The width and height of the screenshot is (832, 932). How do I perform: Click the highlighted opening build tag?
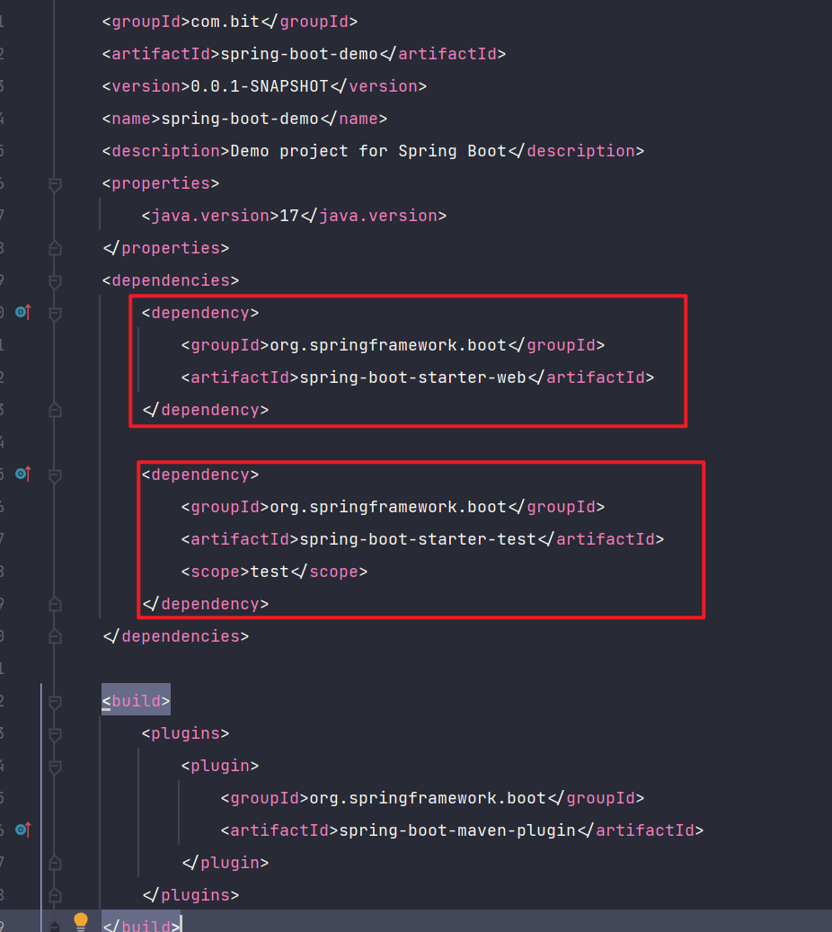(136, 701)
